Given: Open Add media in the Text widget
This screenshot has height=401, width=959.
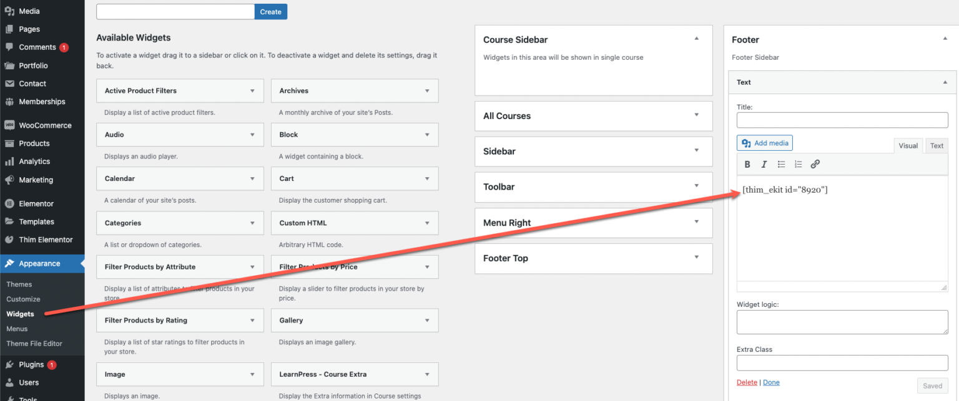Looking at the screenshot, I should (x=764, y=143).
